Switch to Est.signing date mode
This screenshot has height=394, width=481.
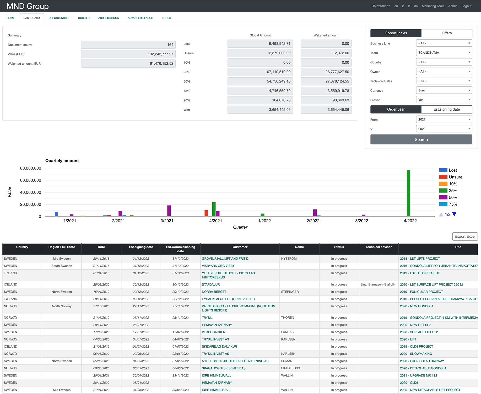(447, 109)
